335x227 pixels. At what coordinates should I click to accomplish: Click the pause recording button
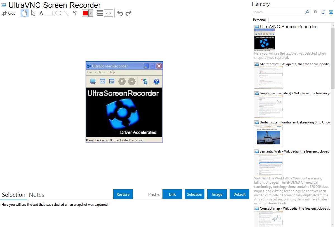click(x=122, y=81)
